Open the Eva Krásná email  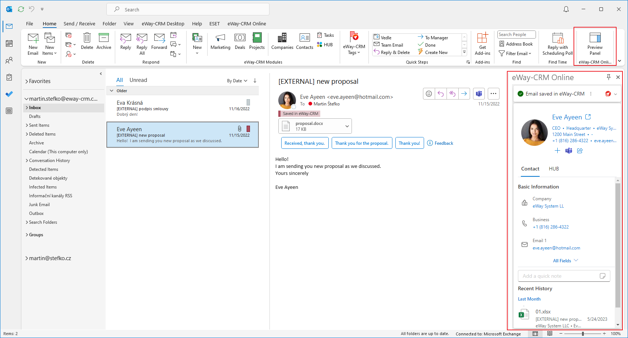point(183,108)
